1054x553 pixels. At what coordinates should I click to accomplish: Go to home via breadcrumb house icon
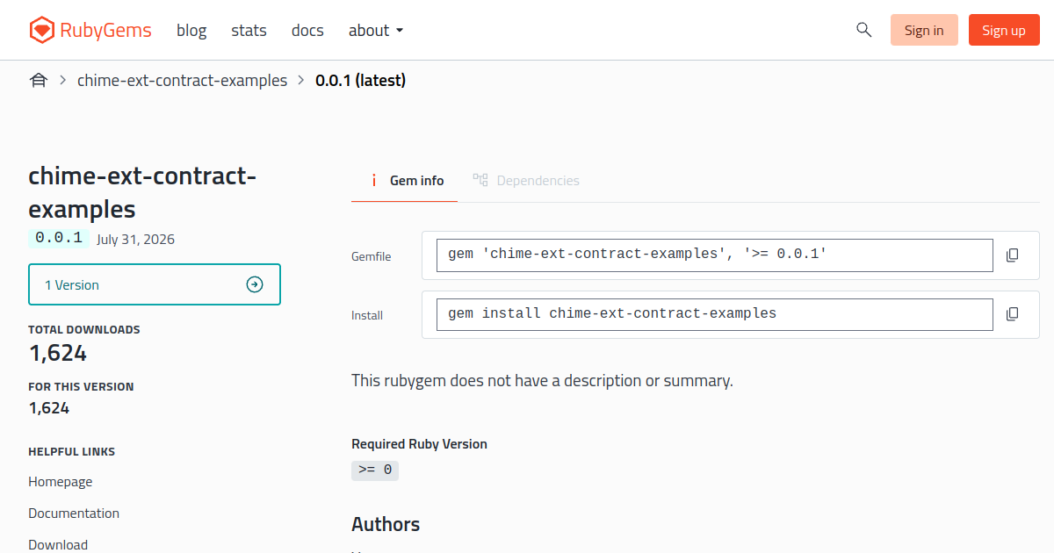pos(38,81)
